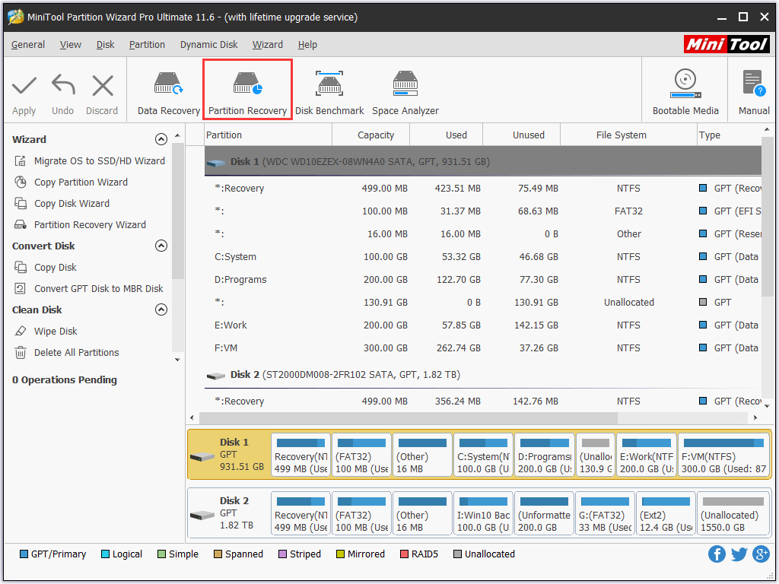Click the Copy Partition Wizard link

pos(81,182)
